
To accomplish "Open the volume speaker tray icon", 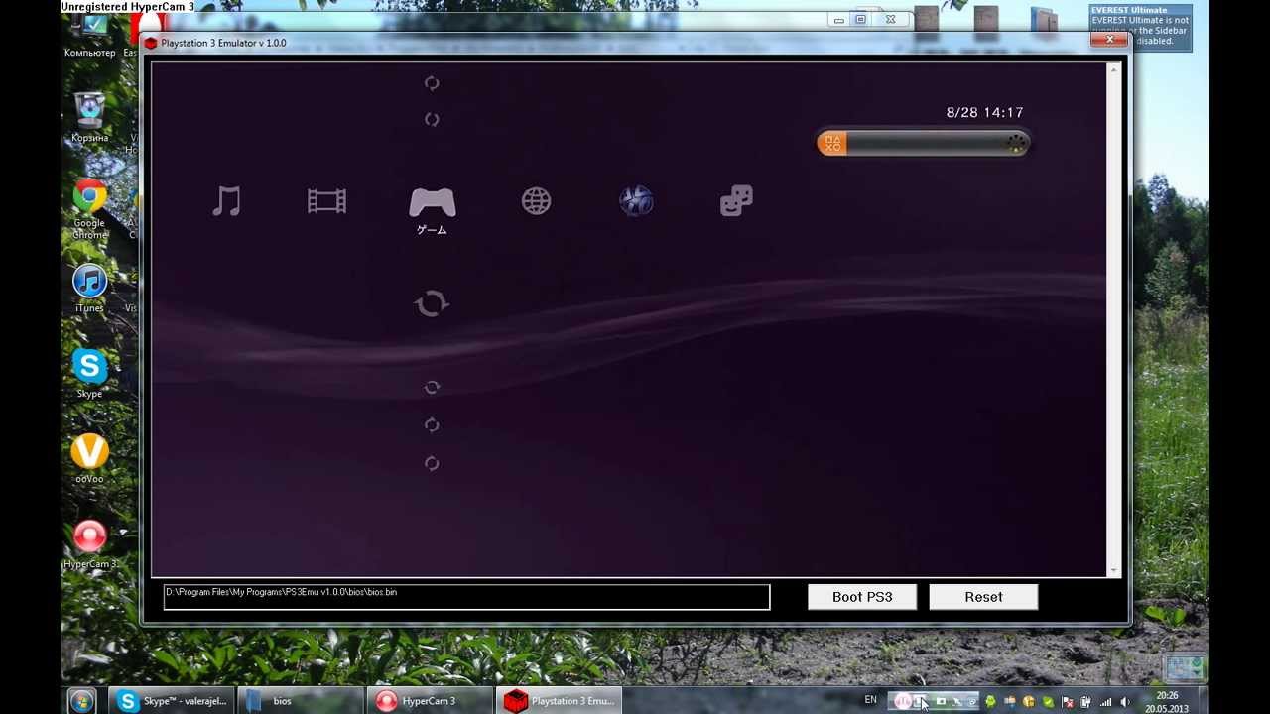I will click(x=1125, y=702).
